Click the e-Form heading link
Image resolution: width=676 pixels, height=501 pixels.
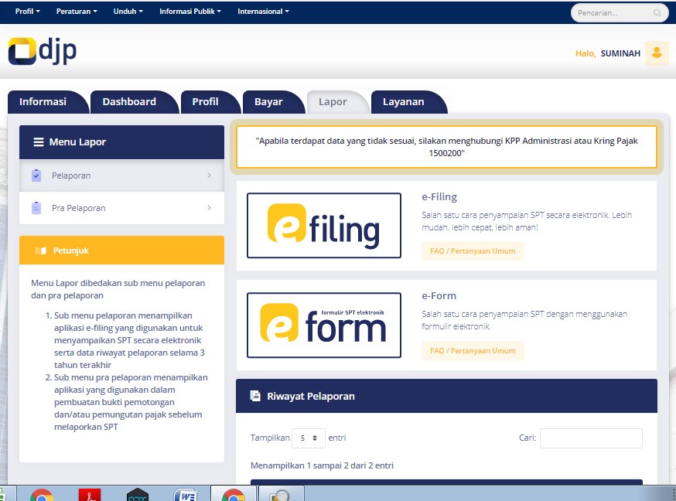(x=439, y=296)
